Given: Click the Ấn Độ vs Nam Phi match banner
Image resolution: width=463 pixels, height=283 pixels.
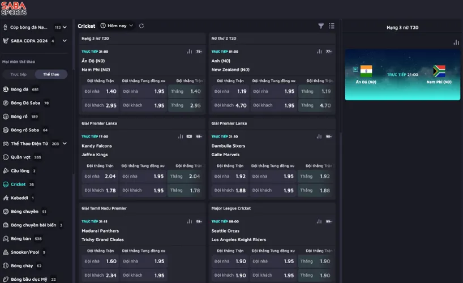Looking at the screenshot, I should pyautogui.click(x=402, y=75).
